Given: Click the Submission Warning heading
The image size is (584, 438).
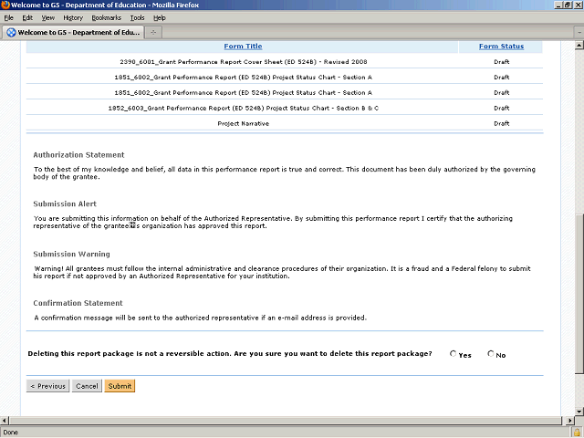Looking at the screenshot, I should click(x=71, y=255).
